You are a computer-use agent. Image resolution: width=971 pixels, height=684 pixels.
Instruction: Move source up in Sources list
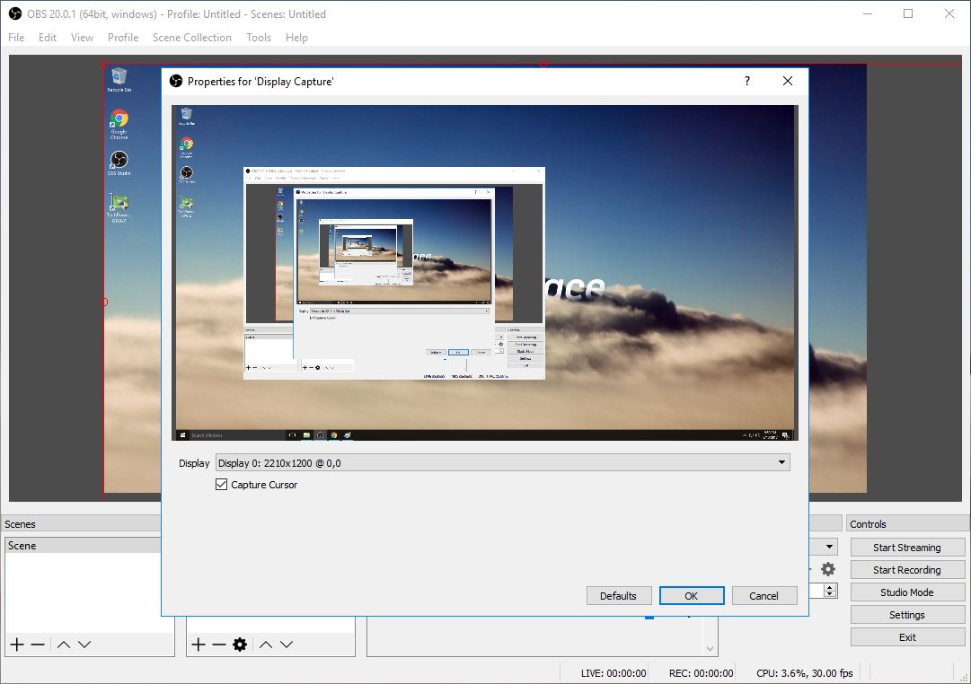click(x=265, y=645)
